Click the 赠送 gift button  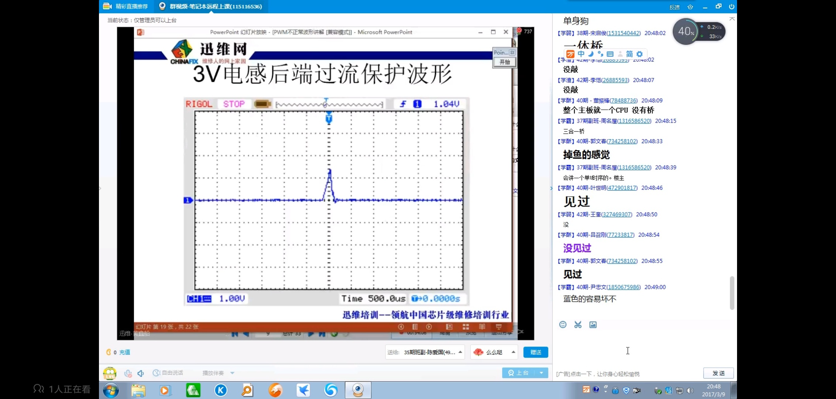pos(535,352)
